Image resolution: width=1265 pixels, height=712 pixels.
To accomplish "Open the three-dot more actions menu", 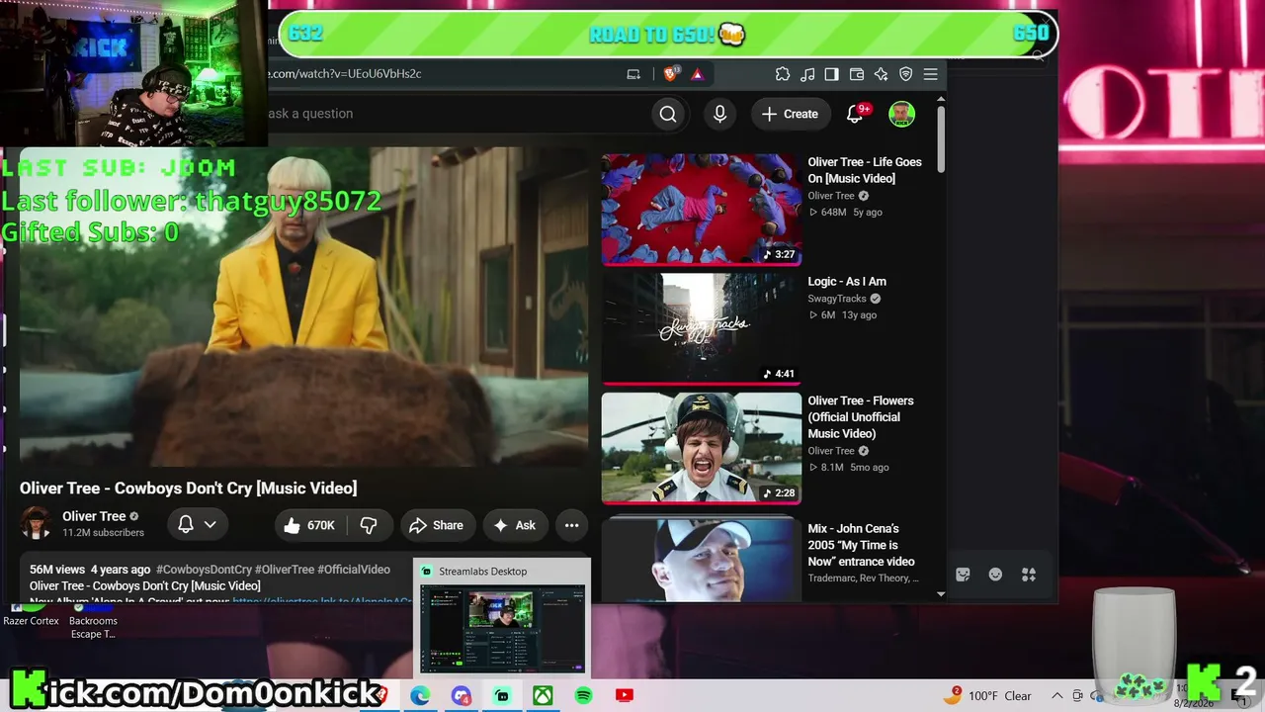I will [571, 525].
